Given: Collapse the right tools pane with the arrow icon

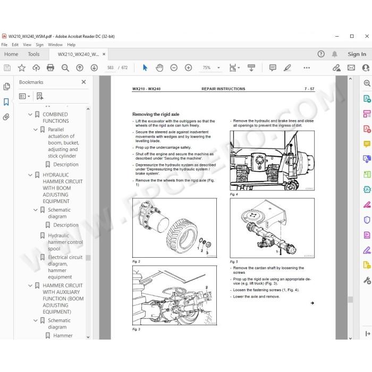Looking at the screenshot, I should pyautogui.click(x=368, y=334).
